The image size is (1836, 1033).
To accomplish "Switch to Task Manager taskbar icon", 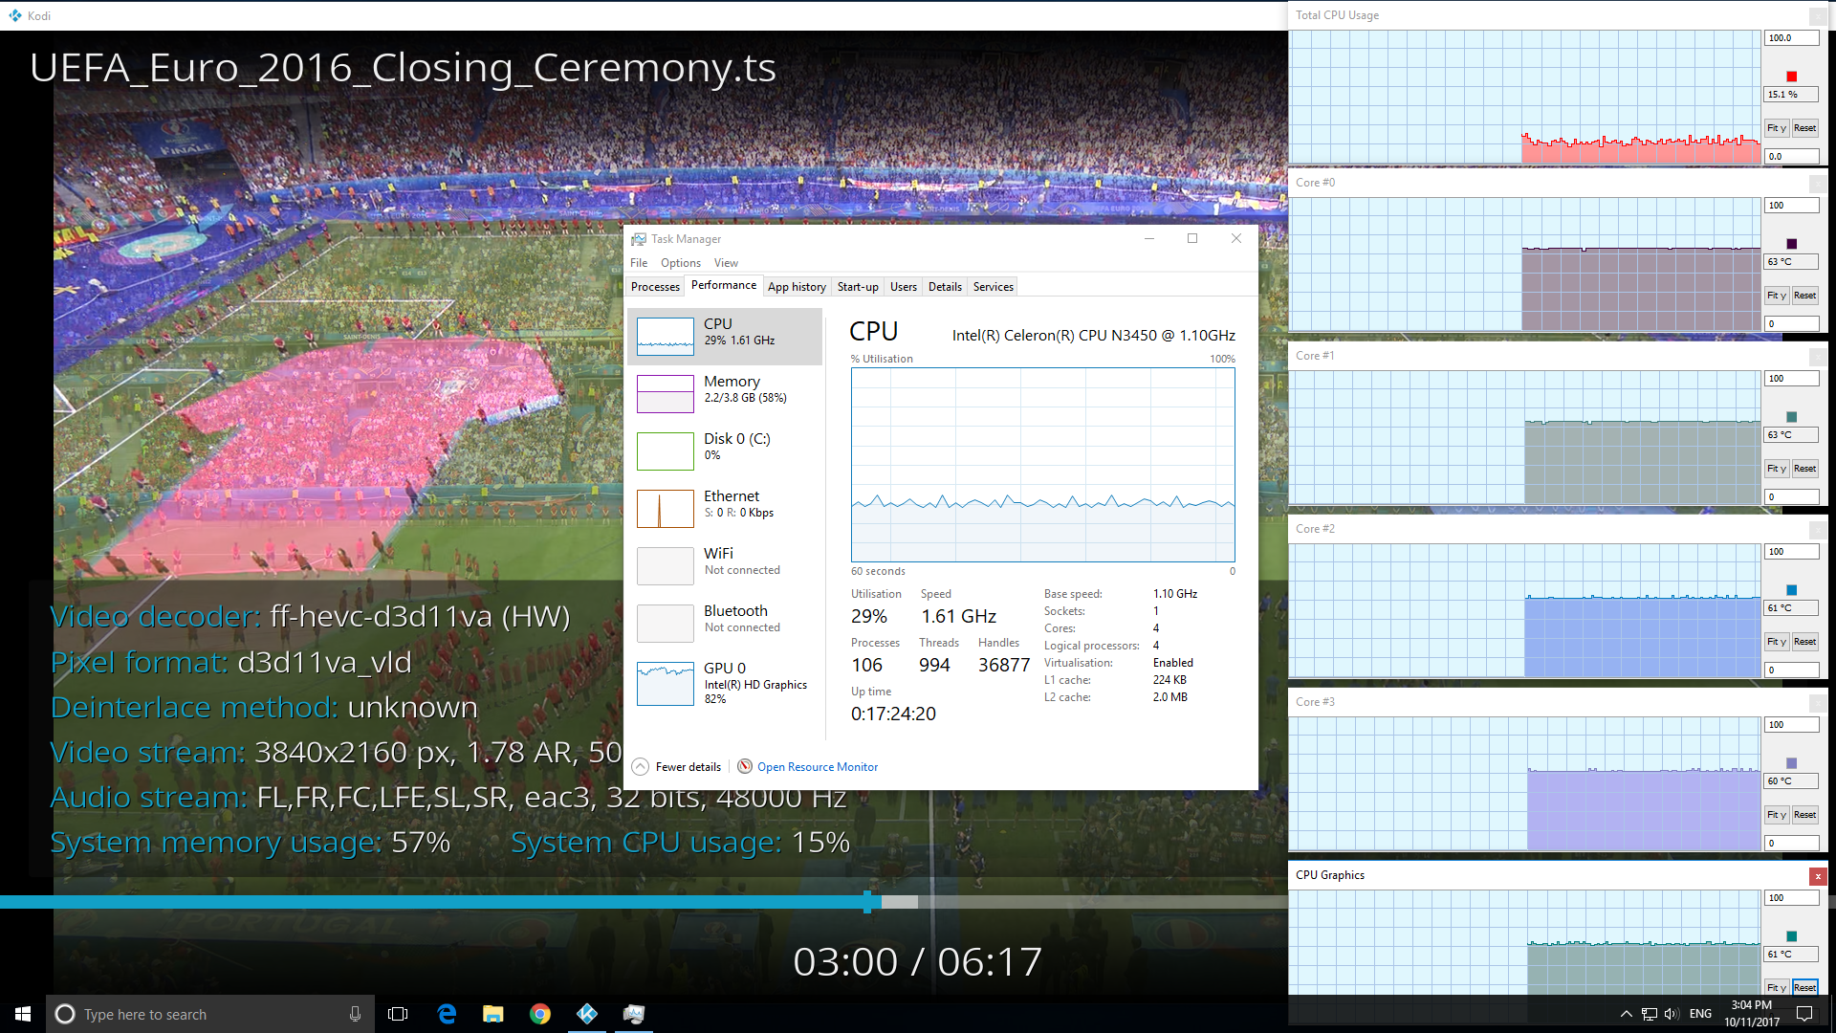I will (x=634, y=1014).
